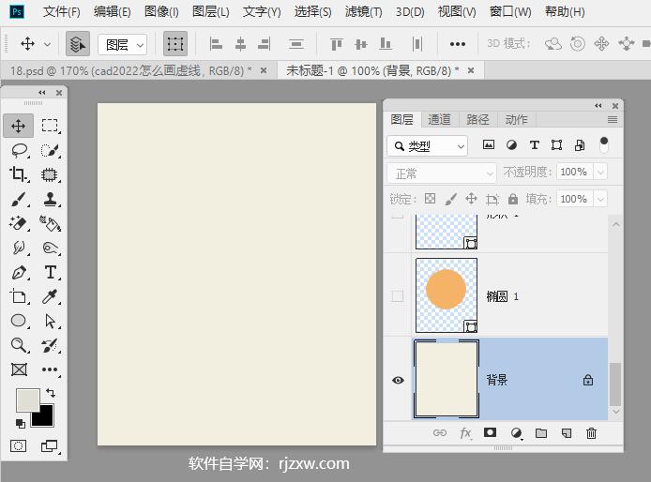This screenshot has width=651, height=482.
Task: Delete the selected layer
Action: pos(591,433)
